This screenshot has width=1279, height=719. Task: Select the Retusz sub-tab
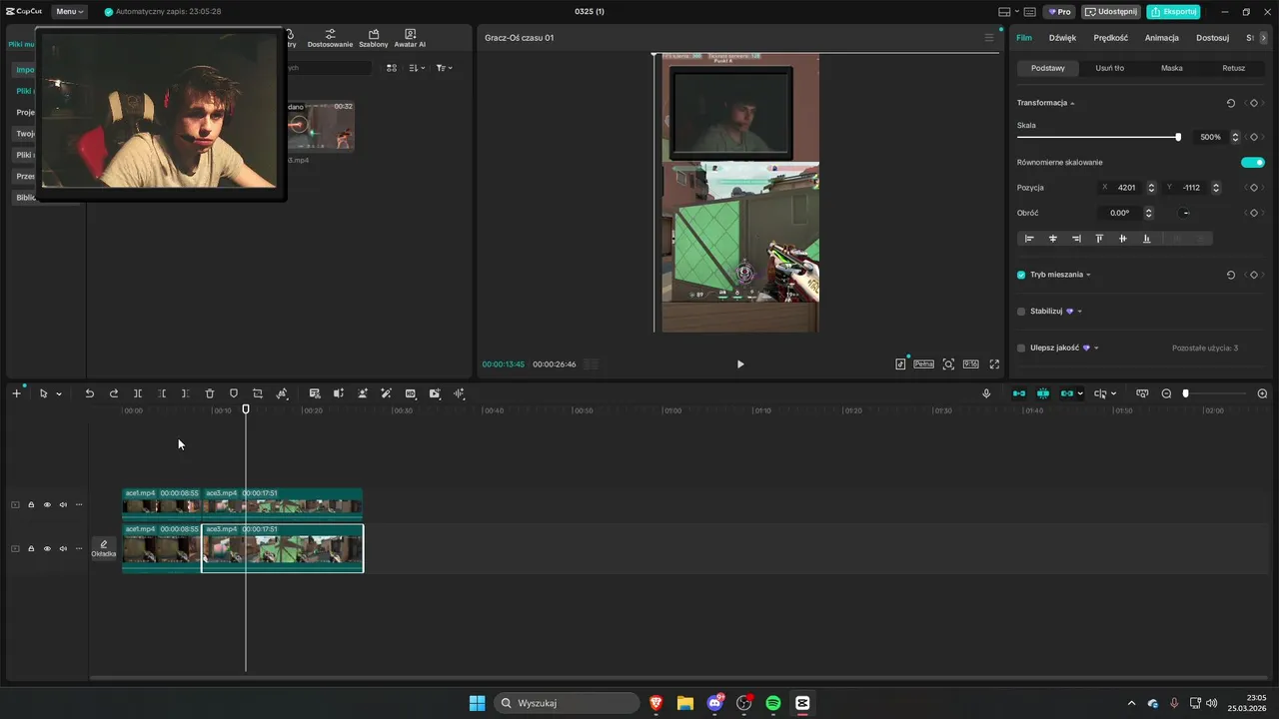tap(1233, 68)
